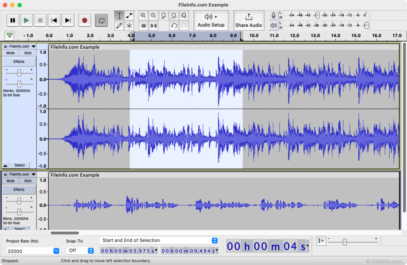Click the Record button
Viewport: 407px width, 265px height.
pyautogui.click(x=84, y=20)
